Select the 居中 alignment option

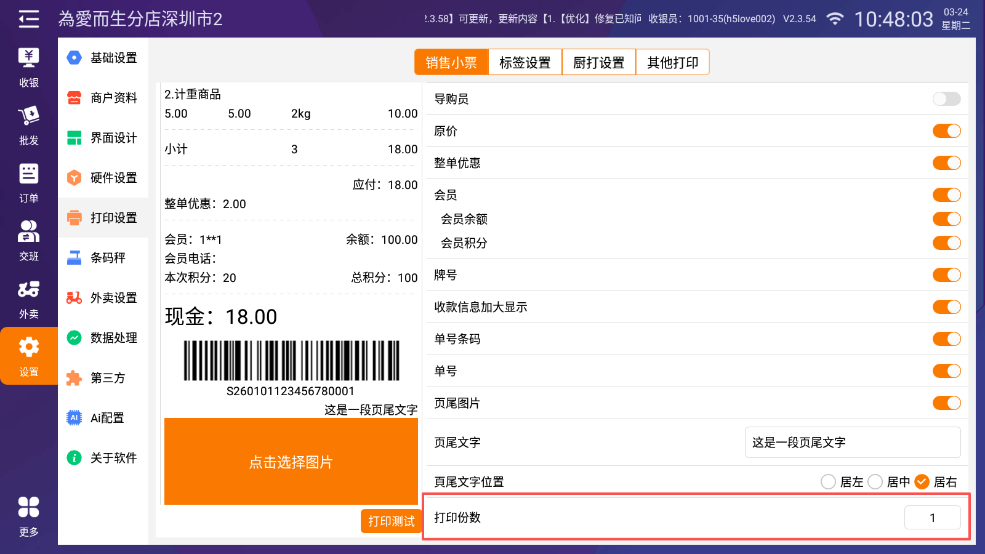[875, 482]
